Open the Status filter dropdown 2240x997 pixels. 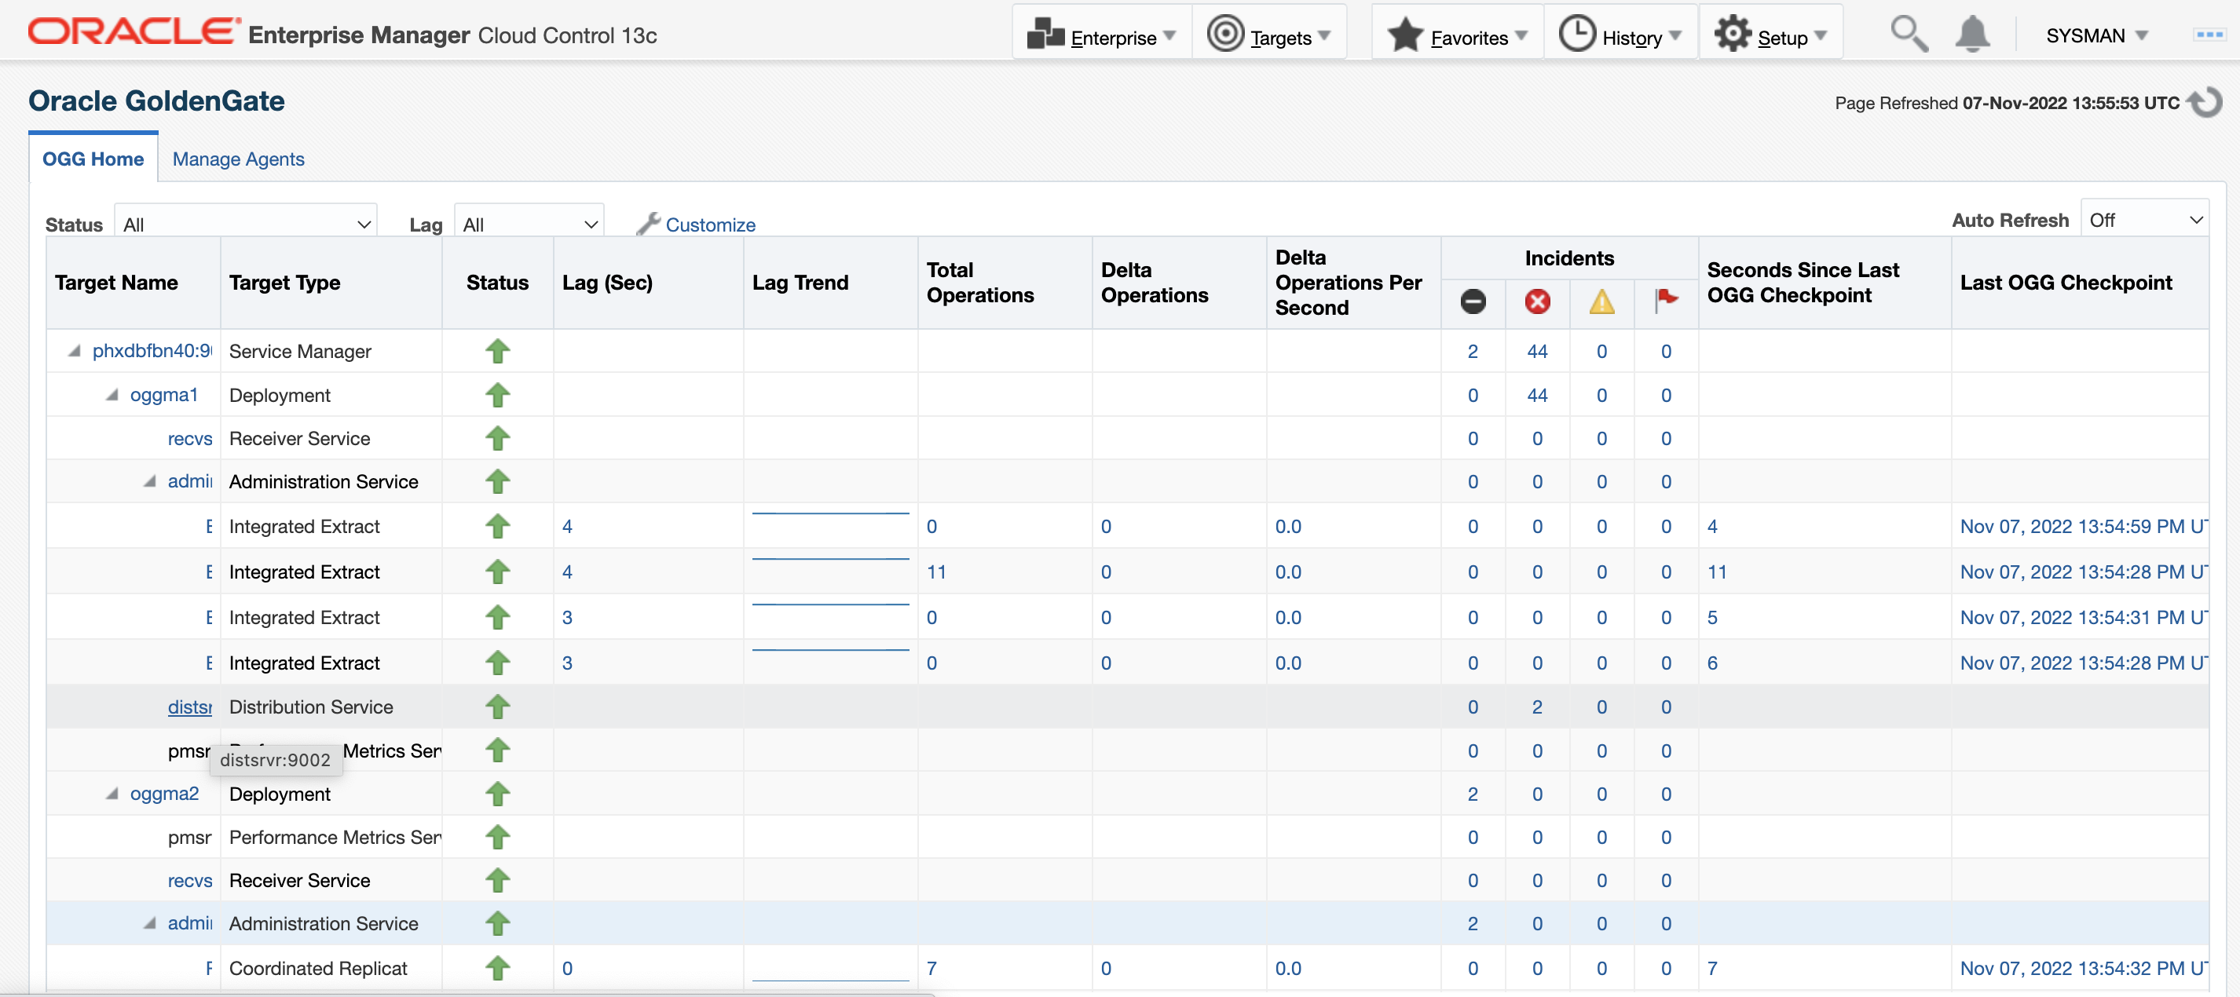pyautogui.click(x=245, y=222)
